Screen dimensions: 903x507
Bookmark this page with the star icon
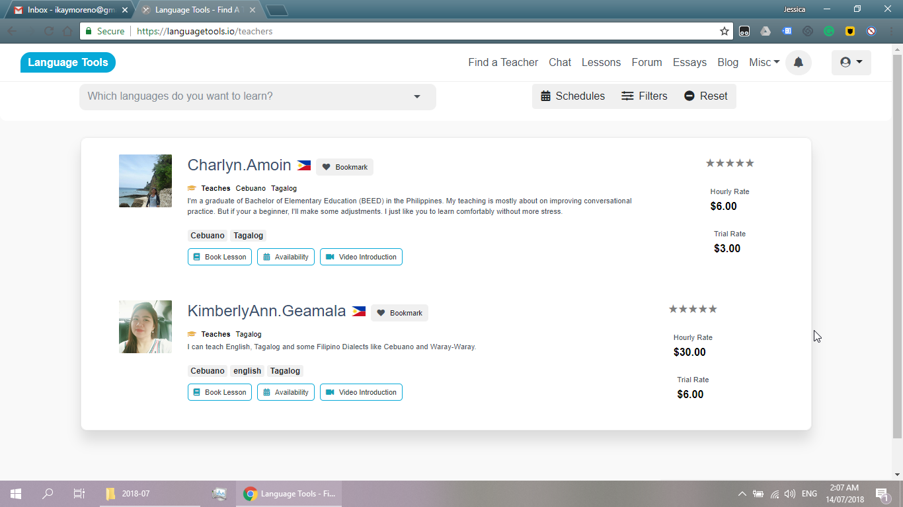point(725,31)
